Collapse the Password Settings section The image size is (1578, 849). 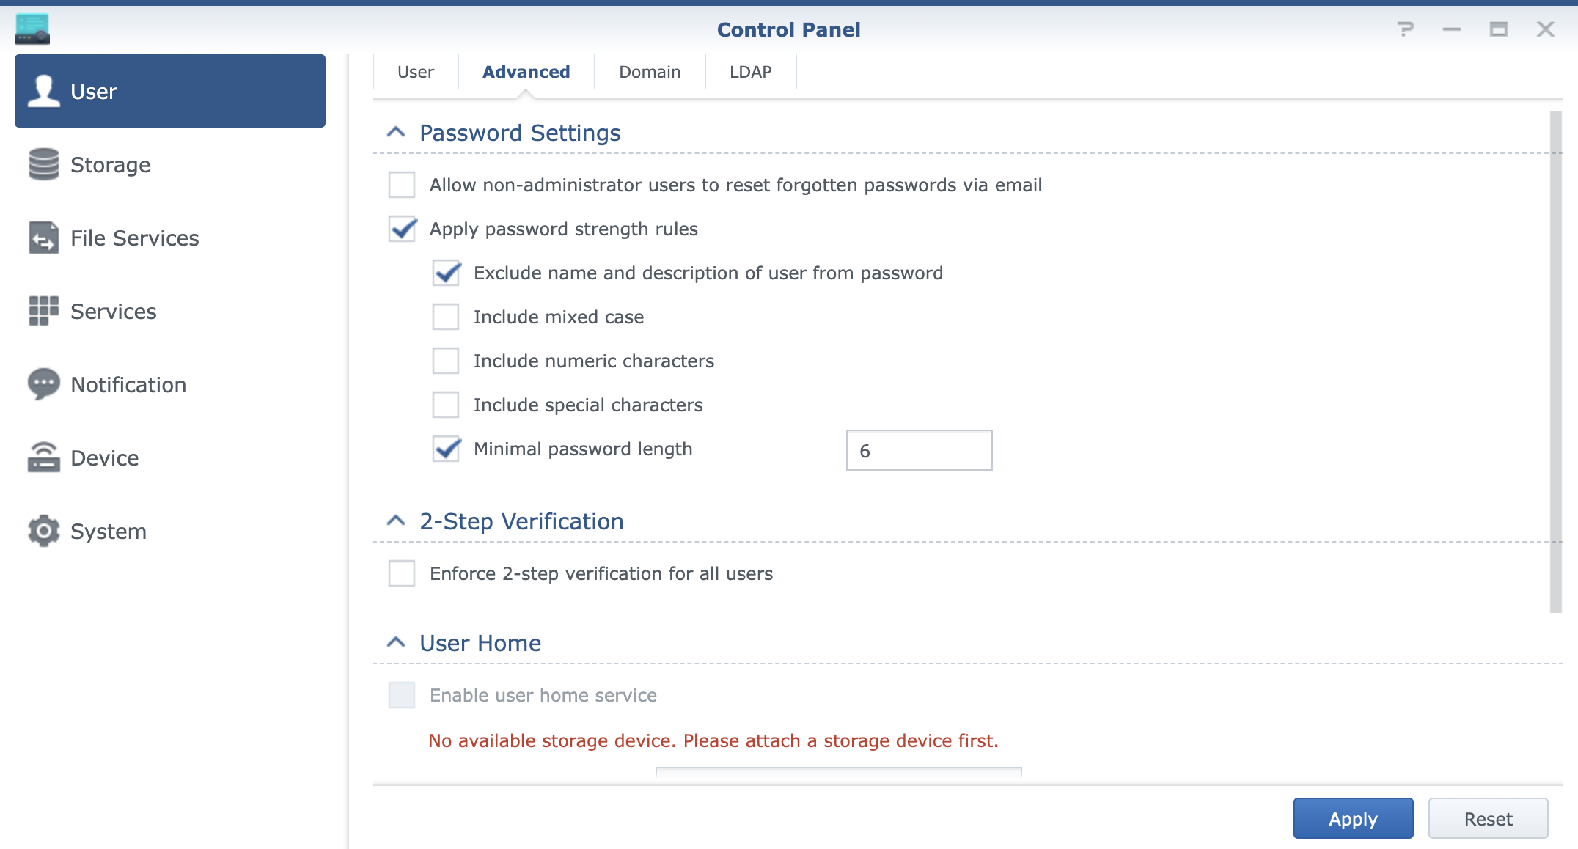pos(396,133)
